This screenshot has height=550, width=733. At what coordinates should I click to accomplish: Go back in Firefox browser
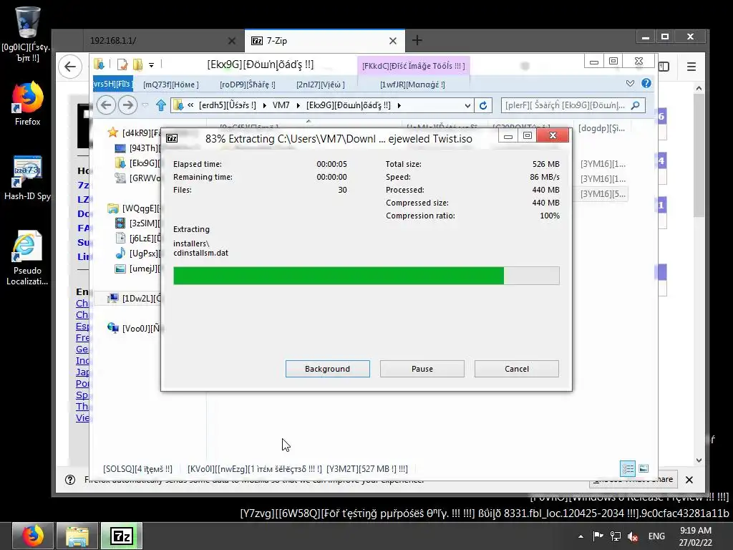71,67
